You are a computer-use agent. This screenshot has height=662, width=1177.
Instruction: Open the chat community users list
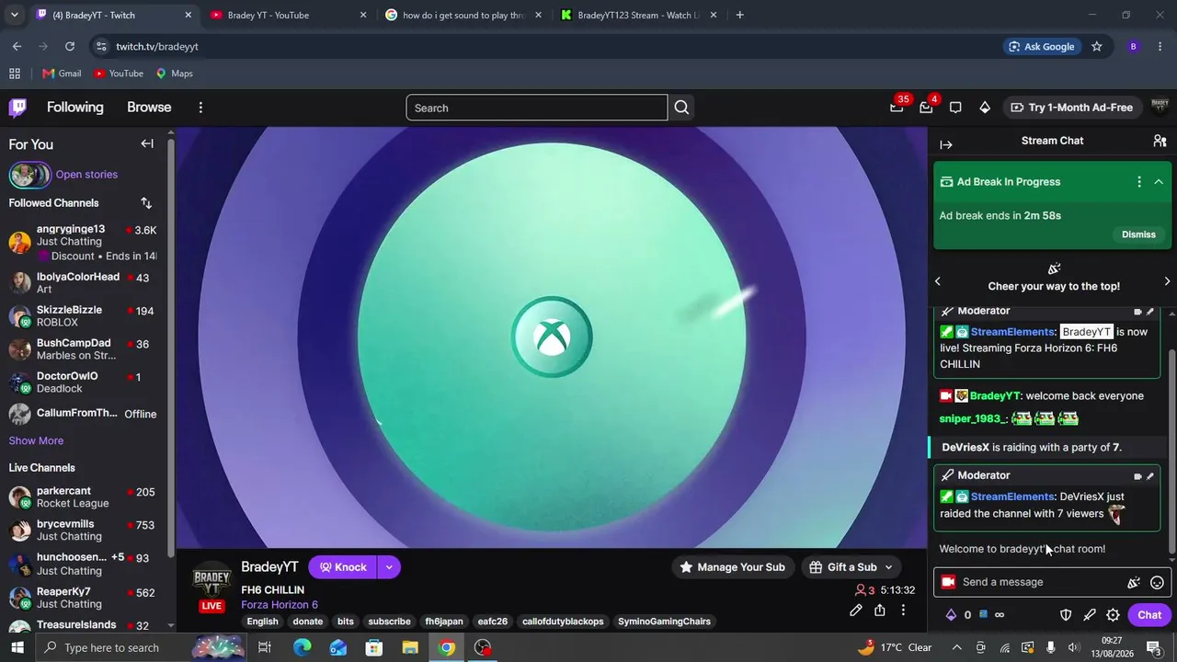pos(1160,141)
